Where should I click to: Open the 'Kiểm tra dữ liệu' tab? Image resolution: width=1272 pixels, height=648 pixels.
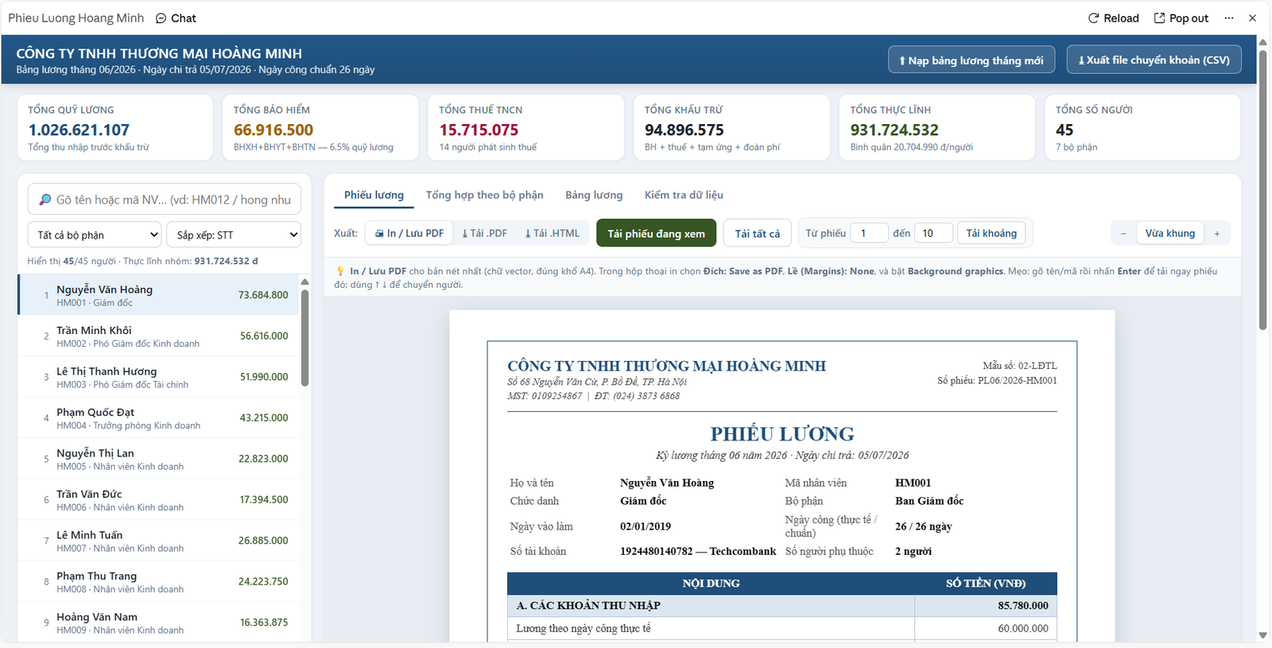pyautogui.click(x=684, y=195)
